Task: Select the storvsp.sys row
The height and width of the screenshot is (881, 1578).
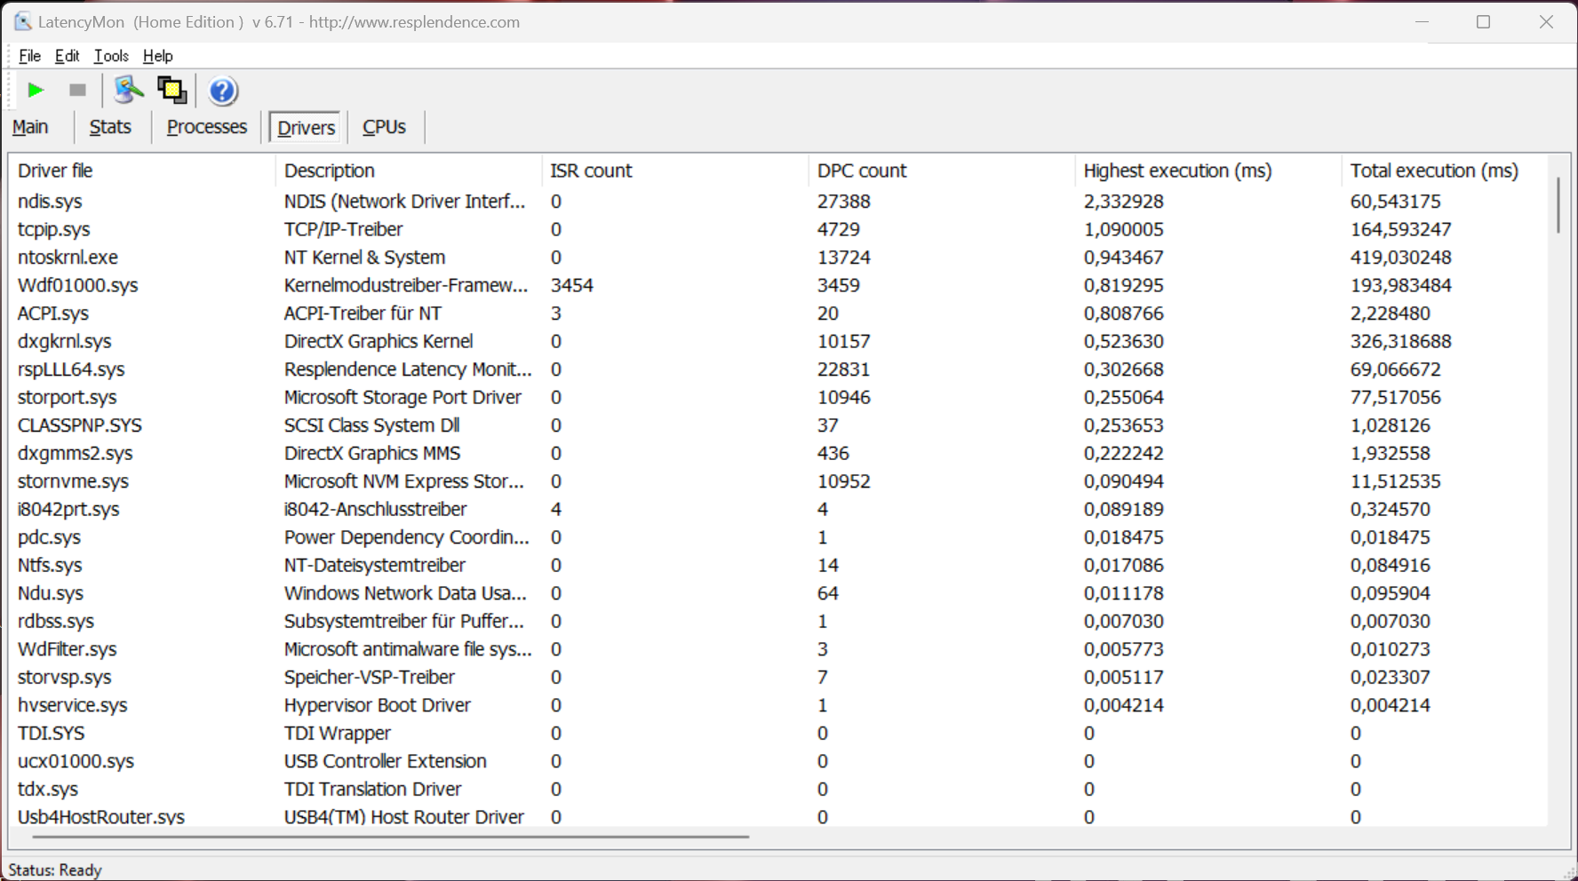Action: tap(778, 677)
